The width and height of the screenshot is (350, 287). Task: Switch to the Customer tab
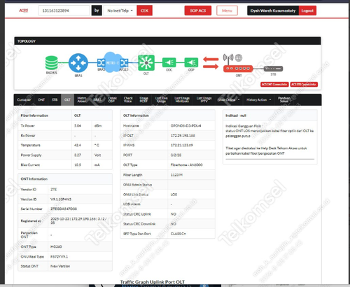24,99
